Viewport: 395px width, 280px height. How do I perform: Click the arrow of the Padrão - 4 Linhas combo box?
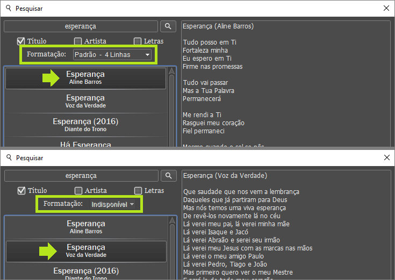pos(147,55)
